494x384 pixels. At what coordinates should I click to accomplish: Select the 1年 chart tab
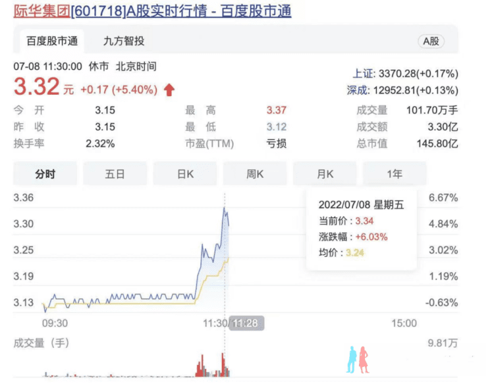coord(395,174)
